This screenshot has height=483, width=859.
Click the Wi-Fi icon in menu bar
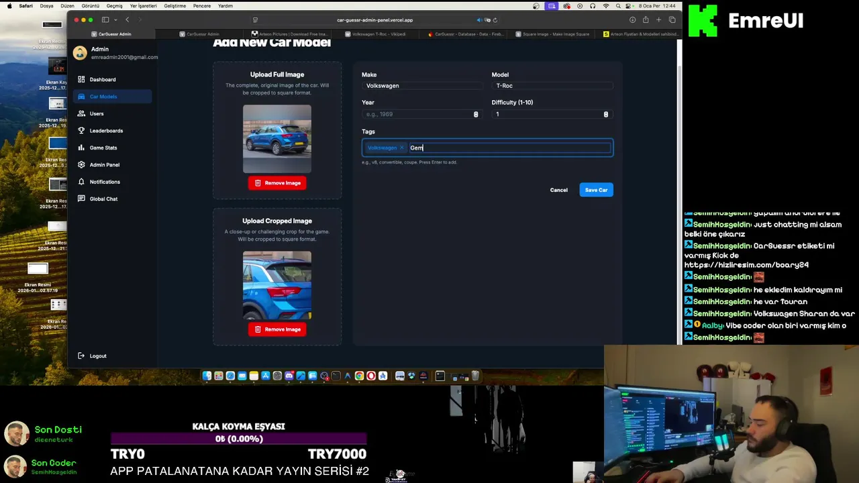(606, 6)
